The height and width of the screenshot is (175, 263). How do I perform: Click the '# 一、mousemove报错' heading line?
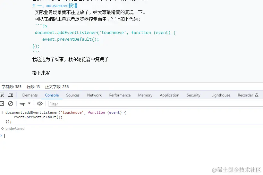[x=55, y=6]
